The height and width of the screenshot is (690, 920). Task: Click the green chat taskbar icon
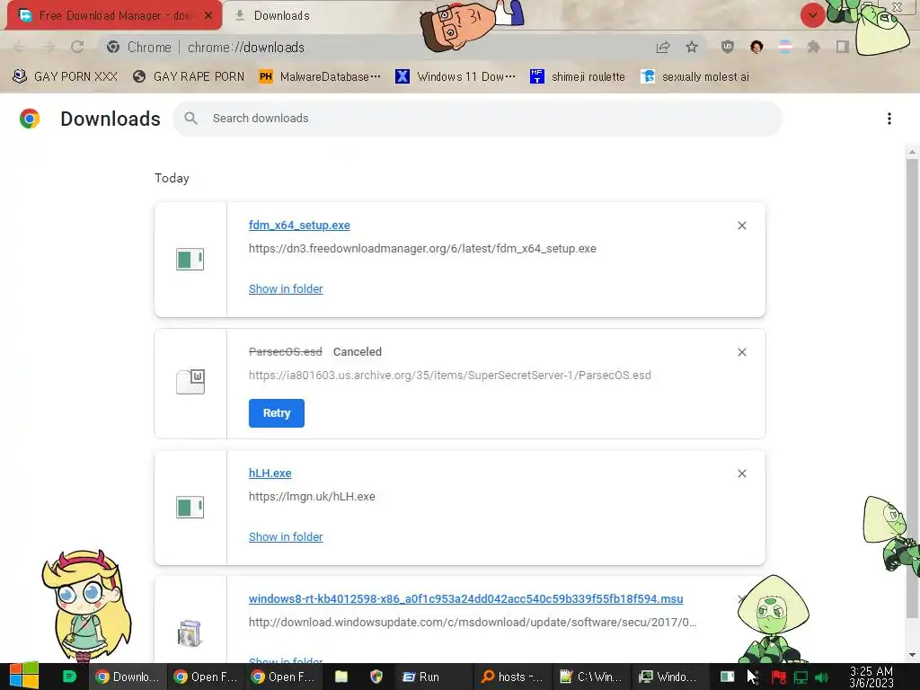[69, 677]
